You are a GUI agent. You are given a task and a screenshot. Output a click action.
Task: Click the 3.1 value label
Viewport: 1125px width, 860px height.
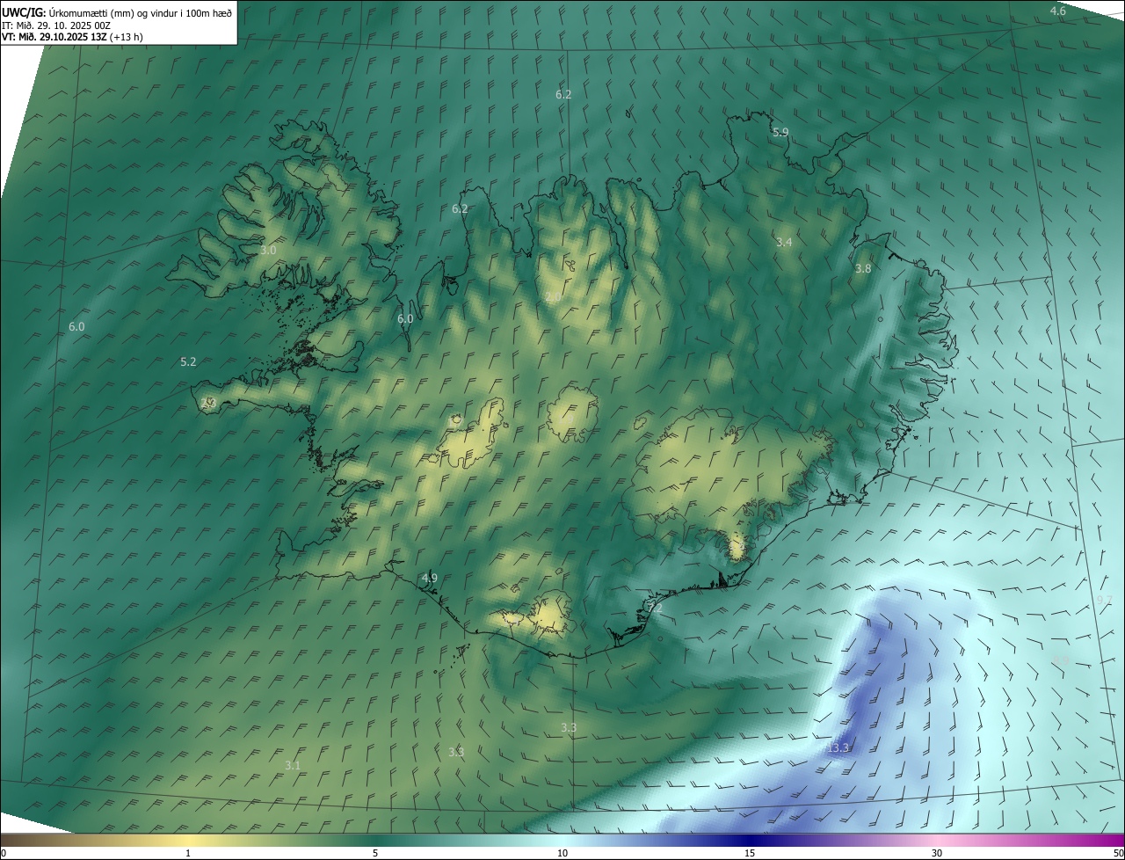(293, 766)
